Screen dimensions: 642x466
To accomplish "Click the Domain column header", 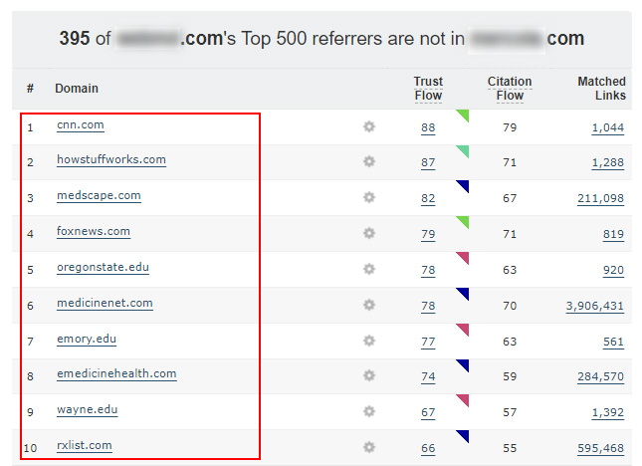I will (x=77, y=89).
